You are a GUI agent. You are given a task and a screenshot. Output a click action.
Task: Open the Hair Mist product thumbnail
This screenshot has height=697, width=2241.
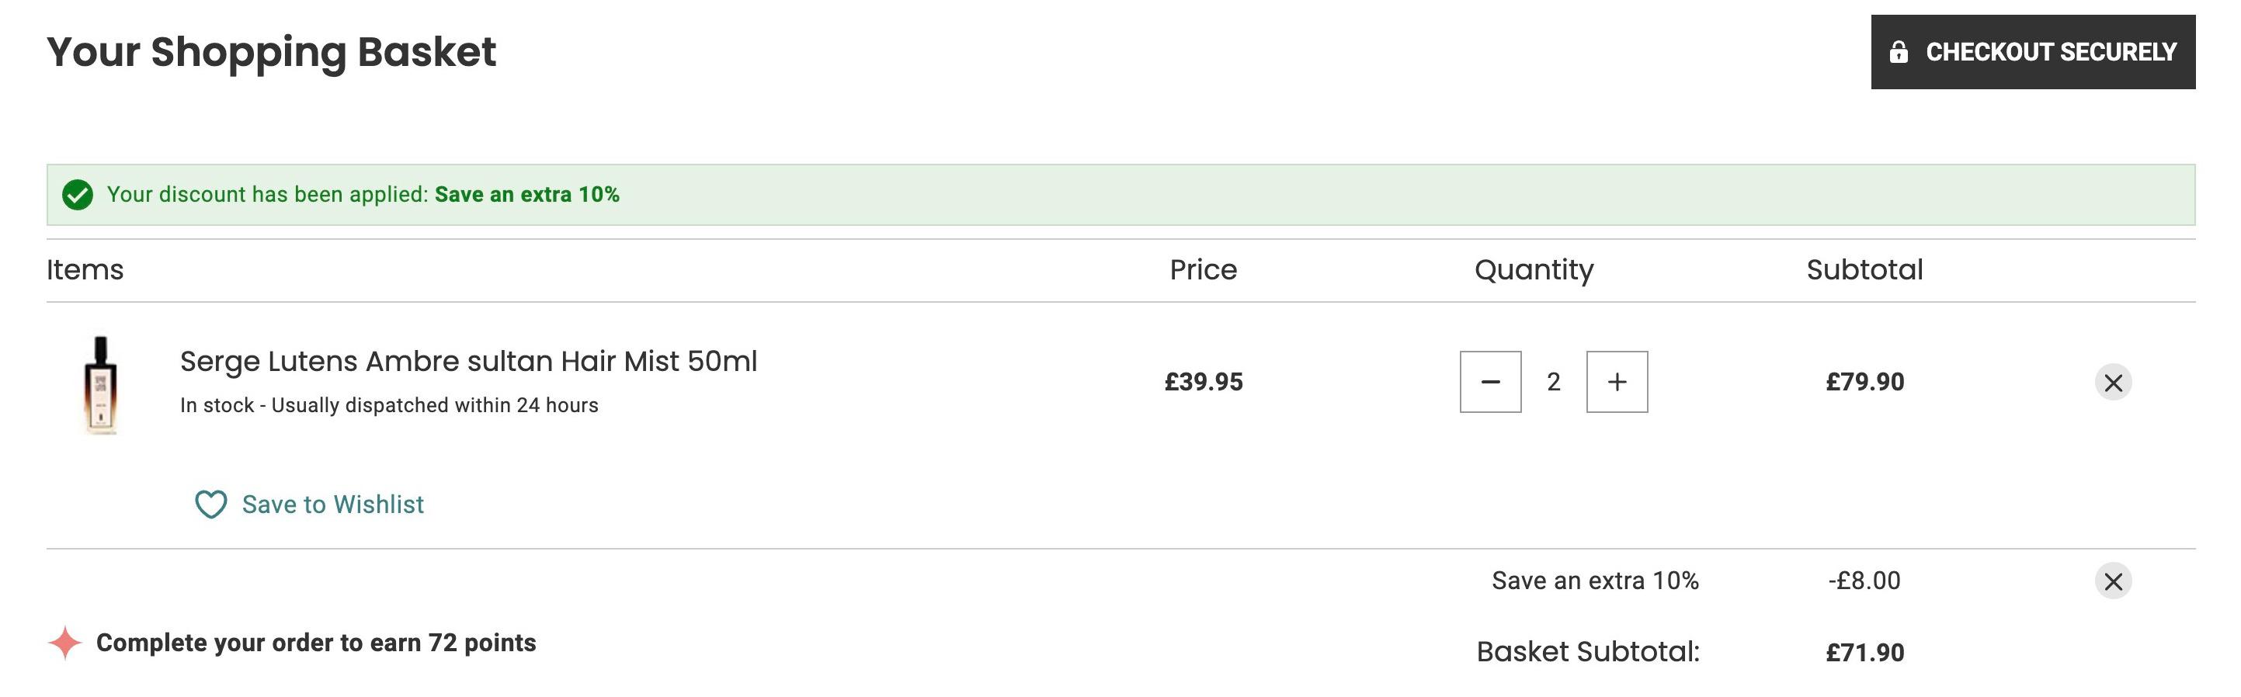click(x=101, y=384)
